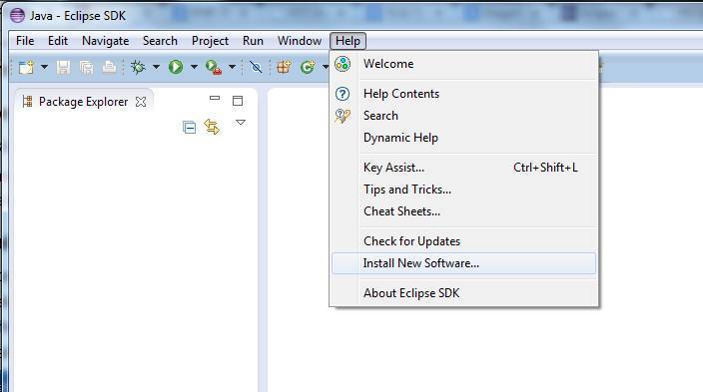The height and width of the screenshot is (392, 703).
Task: Open the Package Explorer view menu triangle
Action: click(x=241, y=123)
